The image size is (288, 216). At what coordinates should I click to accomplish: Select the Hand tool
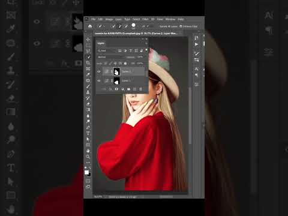tap(88, 151)
